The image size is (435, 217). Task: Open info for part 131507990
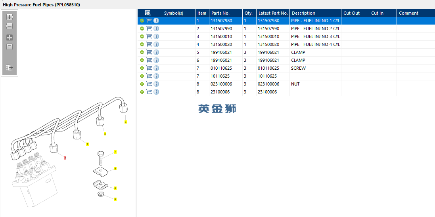[x=156, y=29]
